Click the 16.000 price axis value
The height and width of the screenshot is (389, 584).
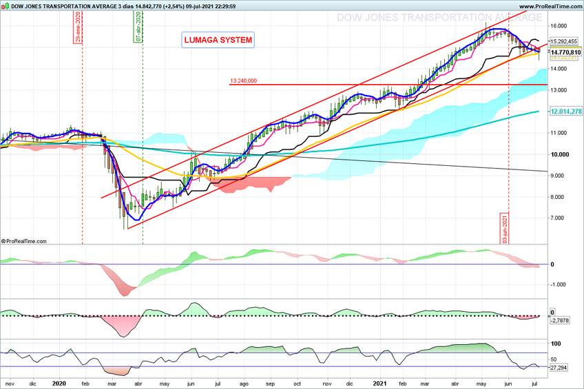[x=559, y=25]
